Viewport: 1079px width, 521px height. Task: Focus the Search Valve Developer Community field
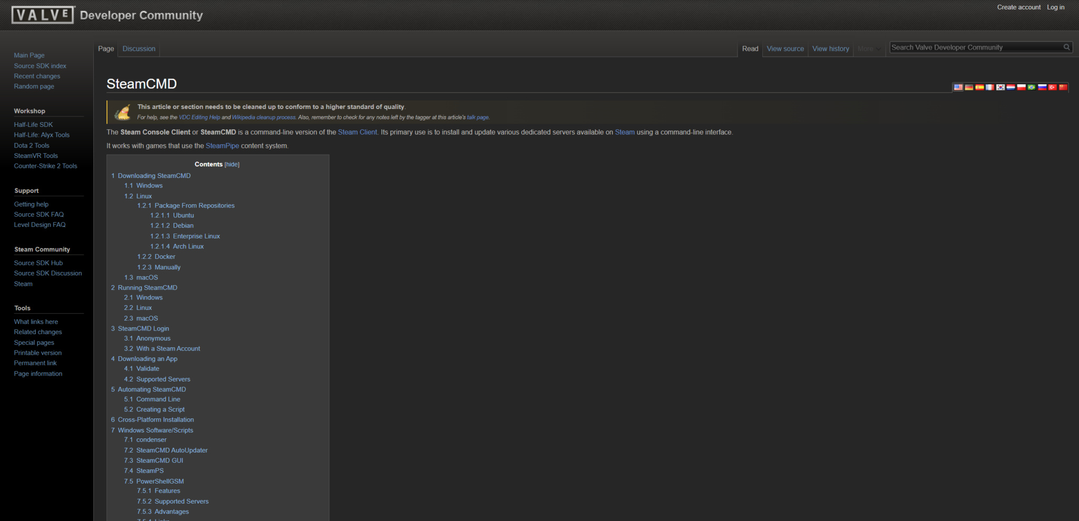[975, 47]
